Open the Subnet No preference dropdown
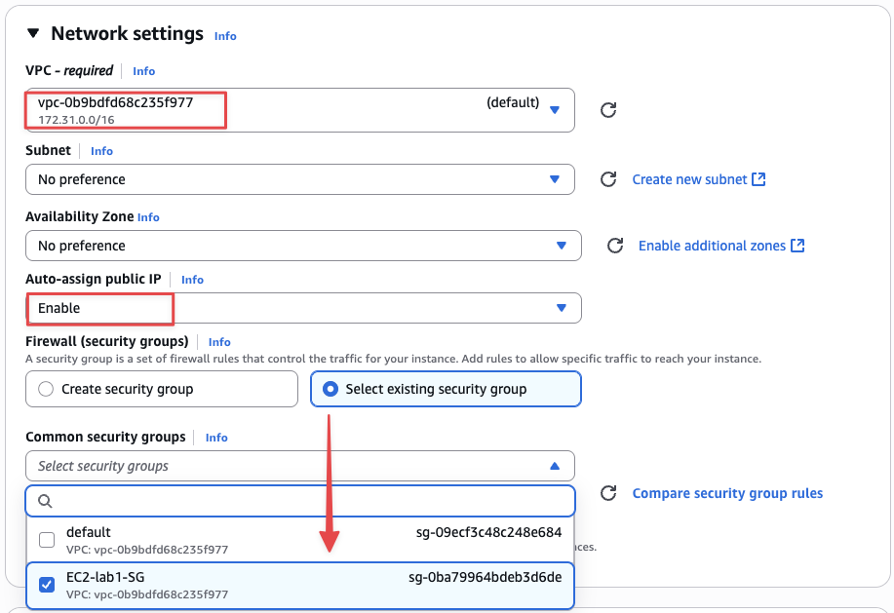The image size is (894, 613). pos(300,179)
